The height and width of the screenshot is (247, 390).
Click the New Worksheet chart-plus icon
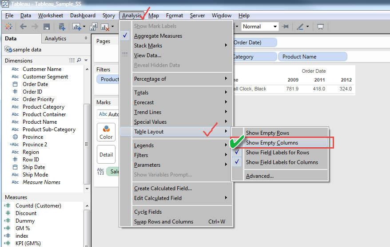[x=76, y=27]
